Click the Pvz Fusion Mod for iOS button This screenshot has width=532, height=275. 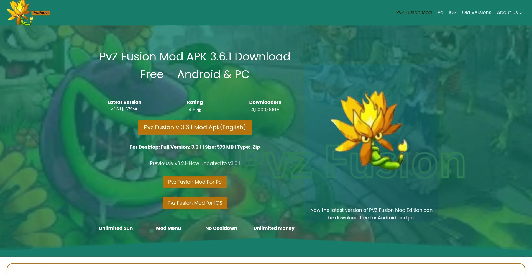coord(195,203)
